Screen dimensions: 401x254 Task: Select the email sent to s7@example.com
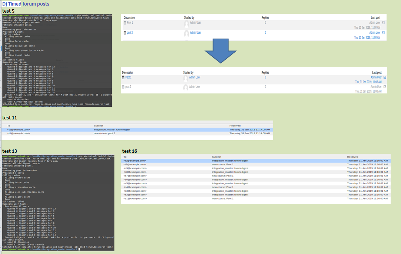click(x=256, y=176)
